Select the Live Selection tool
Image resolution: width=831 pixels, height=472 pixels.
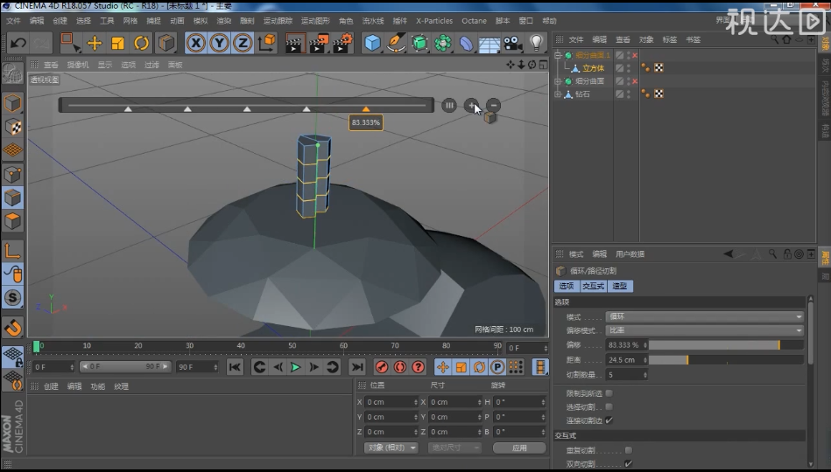pos(69,43)
